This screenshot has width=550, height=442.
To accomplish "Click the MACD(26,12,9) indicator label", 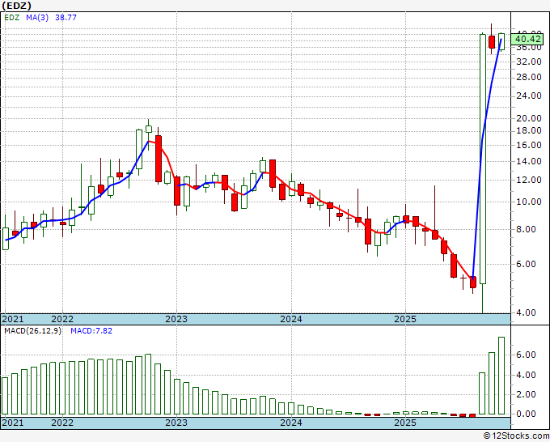I will (x=34, y=331).
